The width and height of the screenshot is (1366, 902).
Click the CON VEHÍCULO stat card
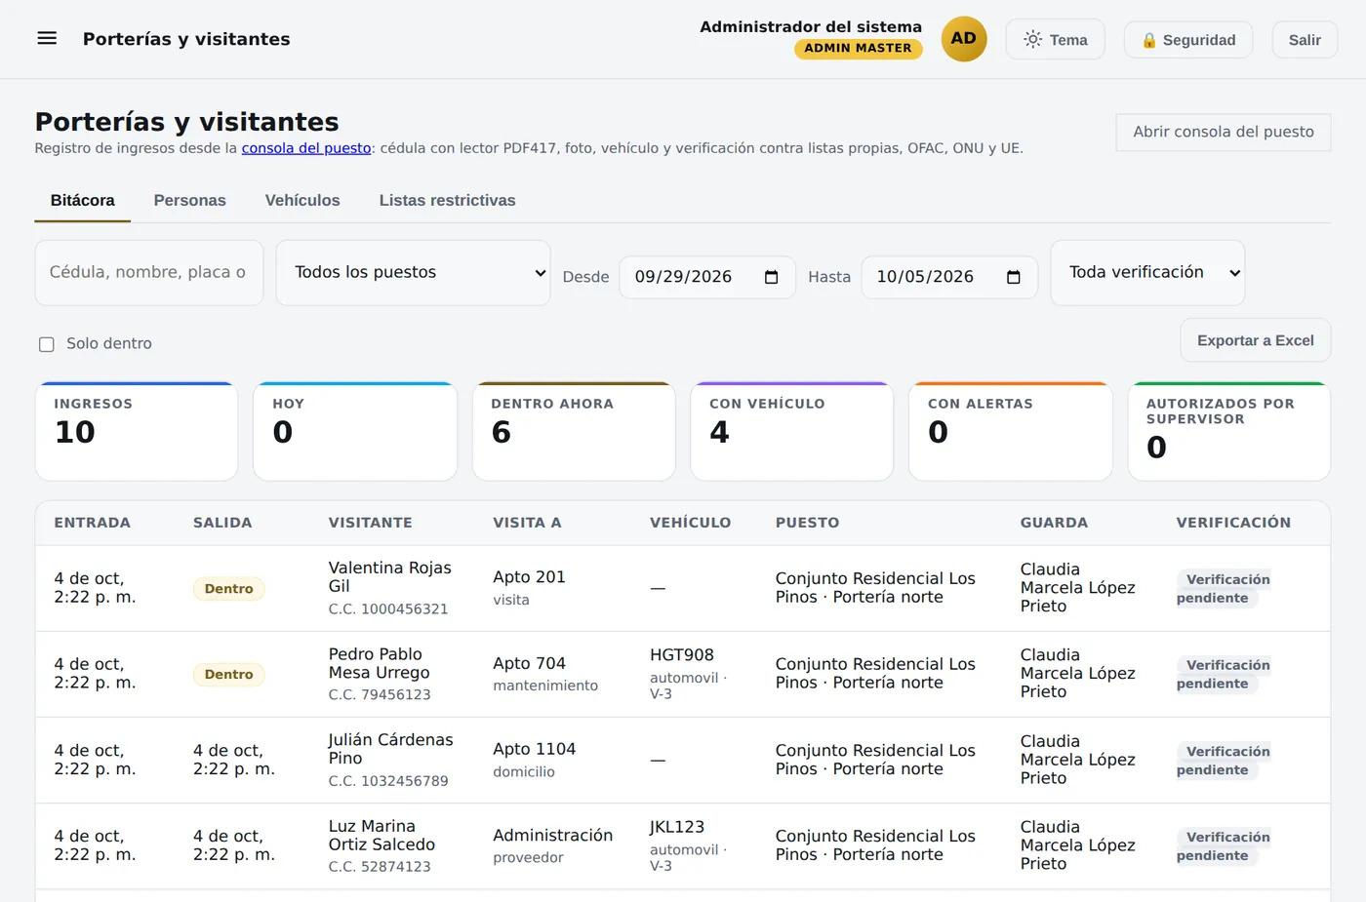pos(791,431)
